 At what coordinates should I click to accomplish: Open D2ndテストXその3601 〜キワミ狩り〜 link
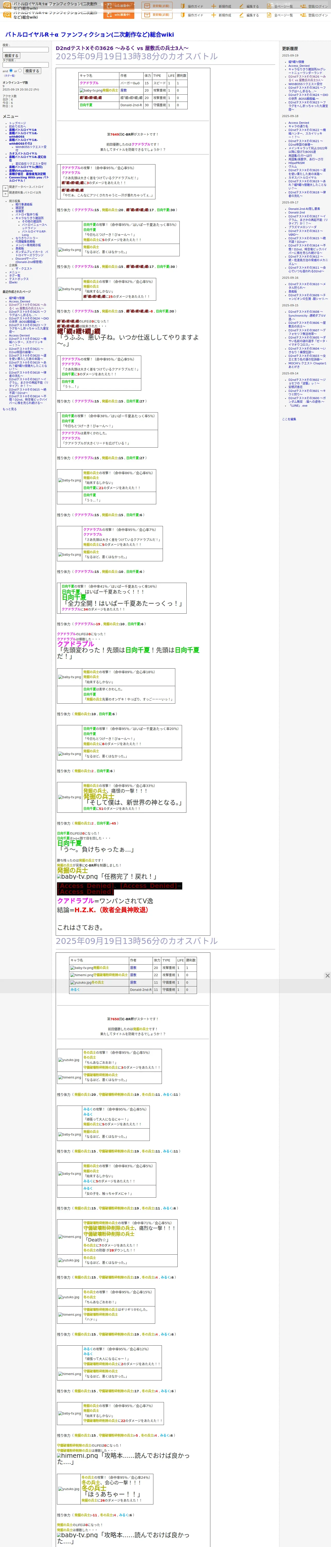pyautogui.click(x=307, y=393)
